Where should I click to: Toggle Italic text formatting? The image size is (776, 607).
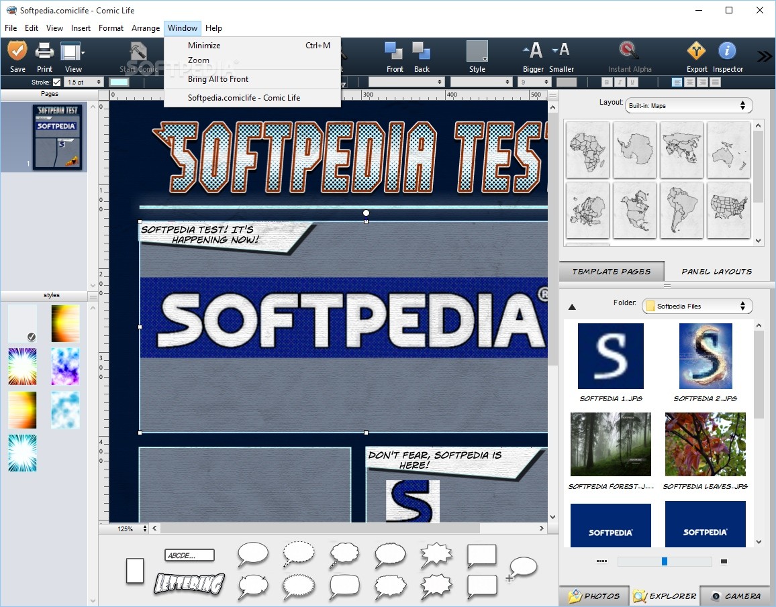tap(619, 82)
